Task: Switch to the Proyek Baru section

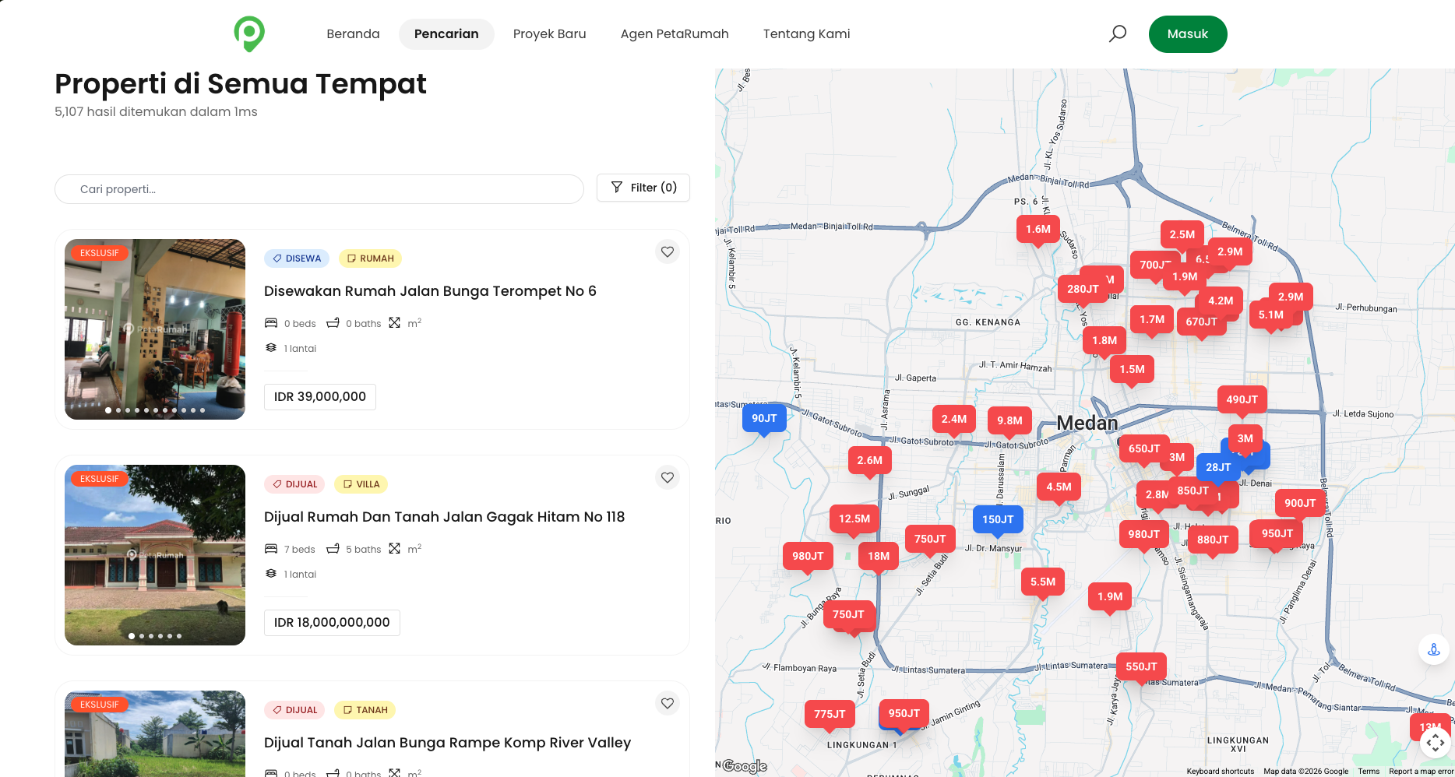Action: [549, 33]
